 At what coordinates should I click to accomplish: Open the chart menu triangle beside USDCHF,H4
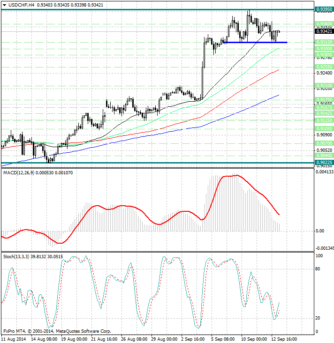4,5
